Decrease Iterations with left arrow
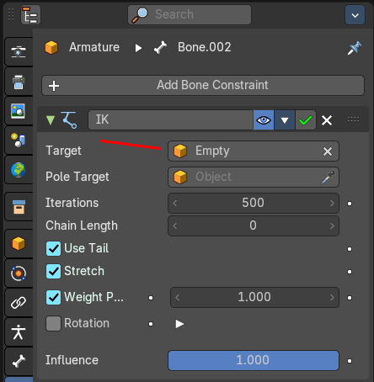 click(x=175, y=203)
